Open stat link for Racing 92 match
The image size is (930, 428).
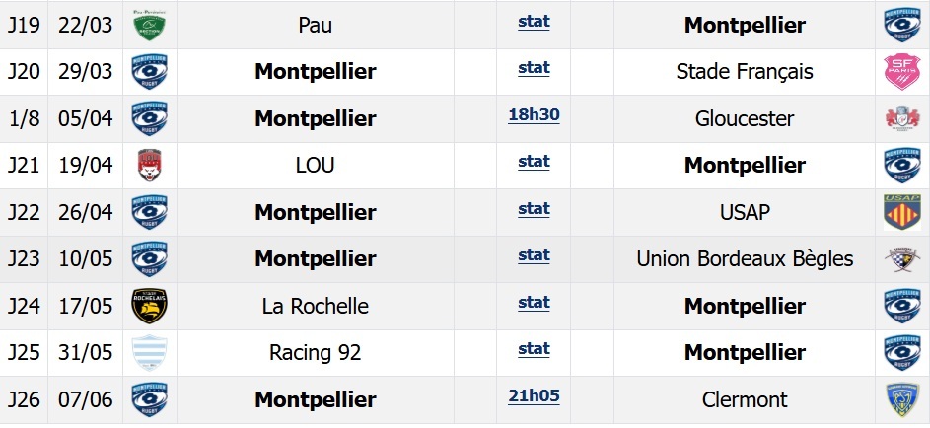[x=534, y=349]
